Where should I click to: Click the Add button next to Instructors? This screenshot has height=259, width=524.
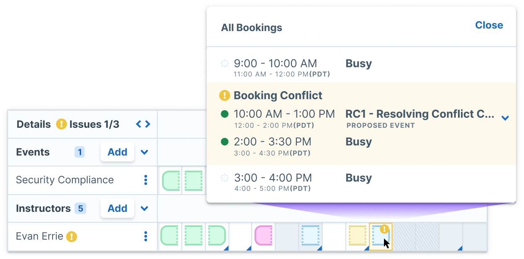(x=117, y=208)
